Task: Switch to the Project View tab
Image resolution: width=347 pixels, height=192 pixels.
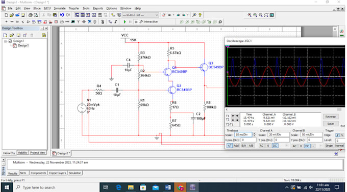Action: (38, 153)
